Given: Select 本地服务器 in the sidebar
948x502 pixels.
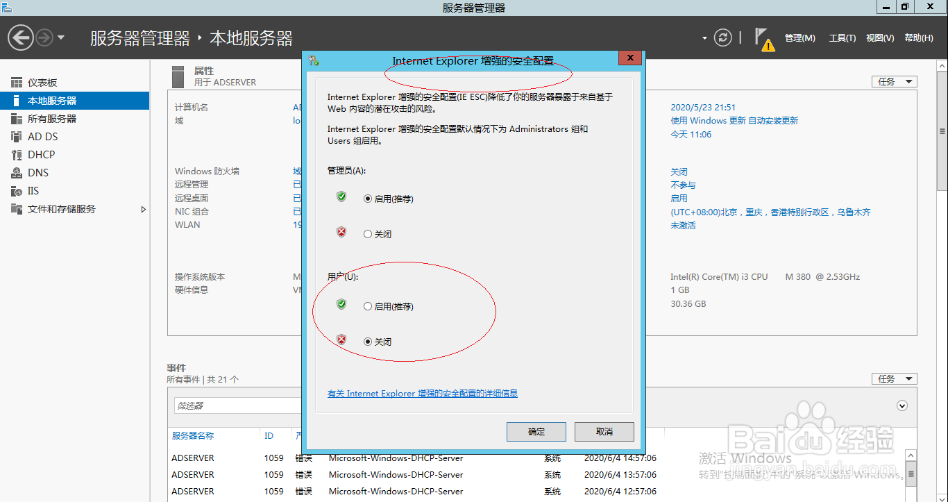Looking at the screenshot, I should pyautogui.click(x=74, y=101).
